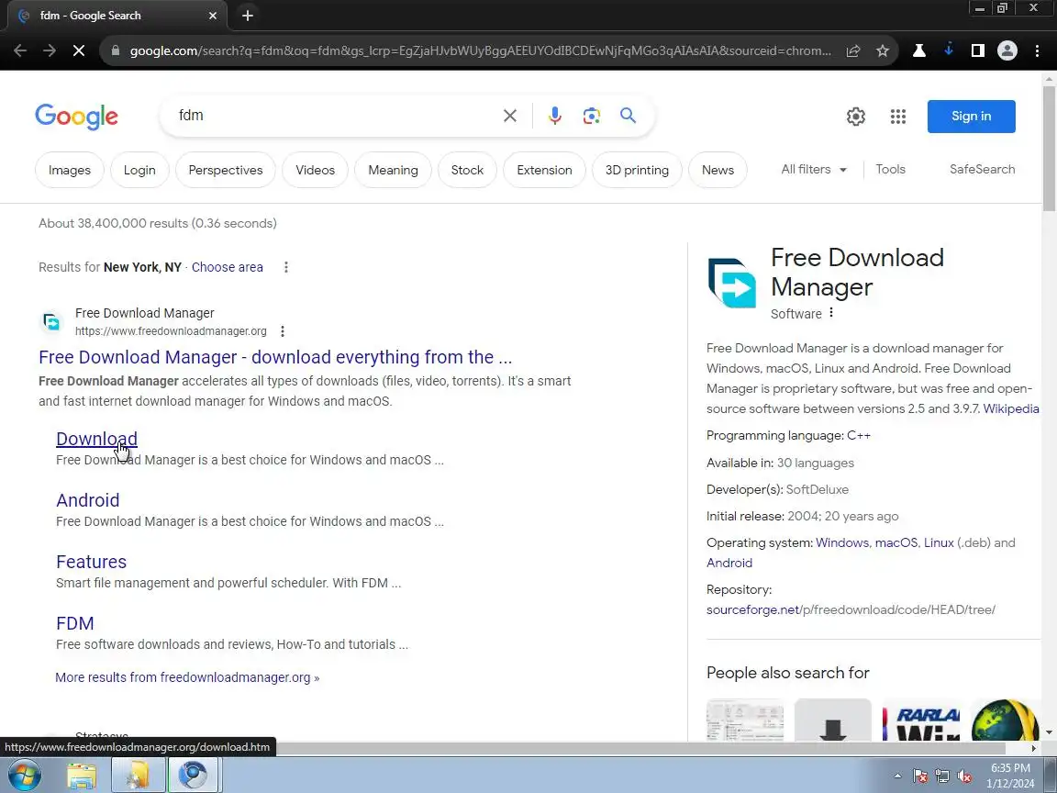Screen dimensions: 1057x793
Task: Click the Free Download Manager favicon in result
Action: 51,321
